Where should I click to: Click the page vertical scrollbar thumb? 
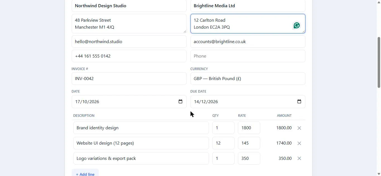tap(379, 63)
